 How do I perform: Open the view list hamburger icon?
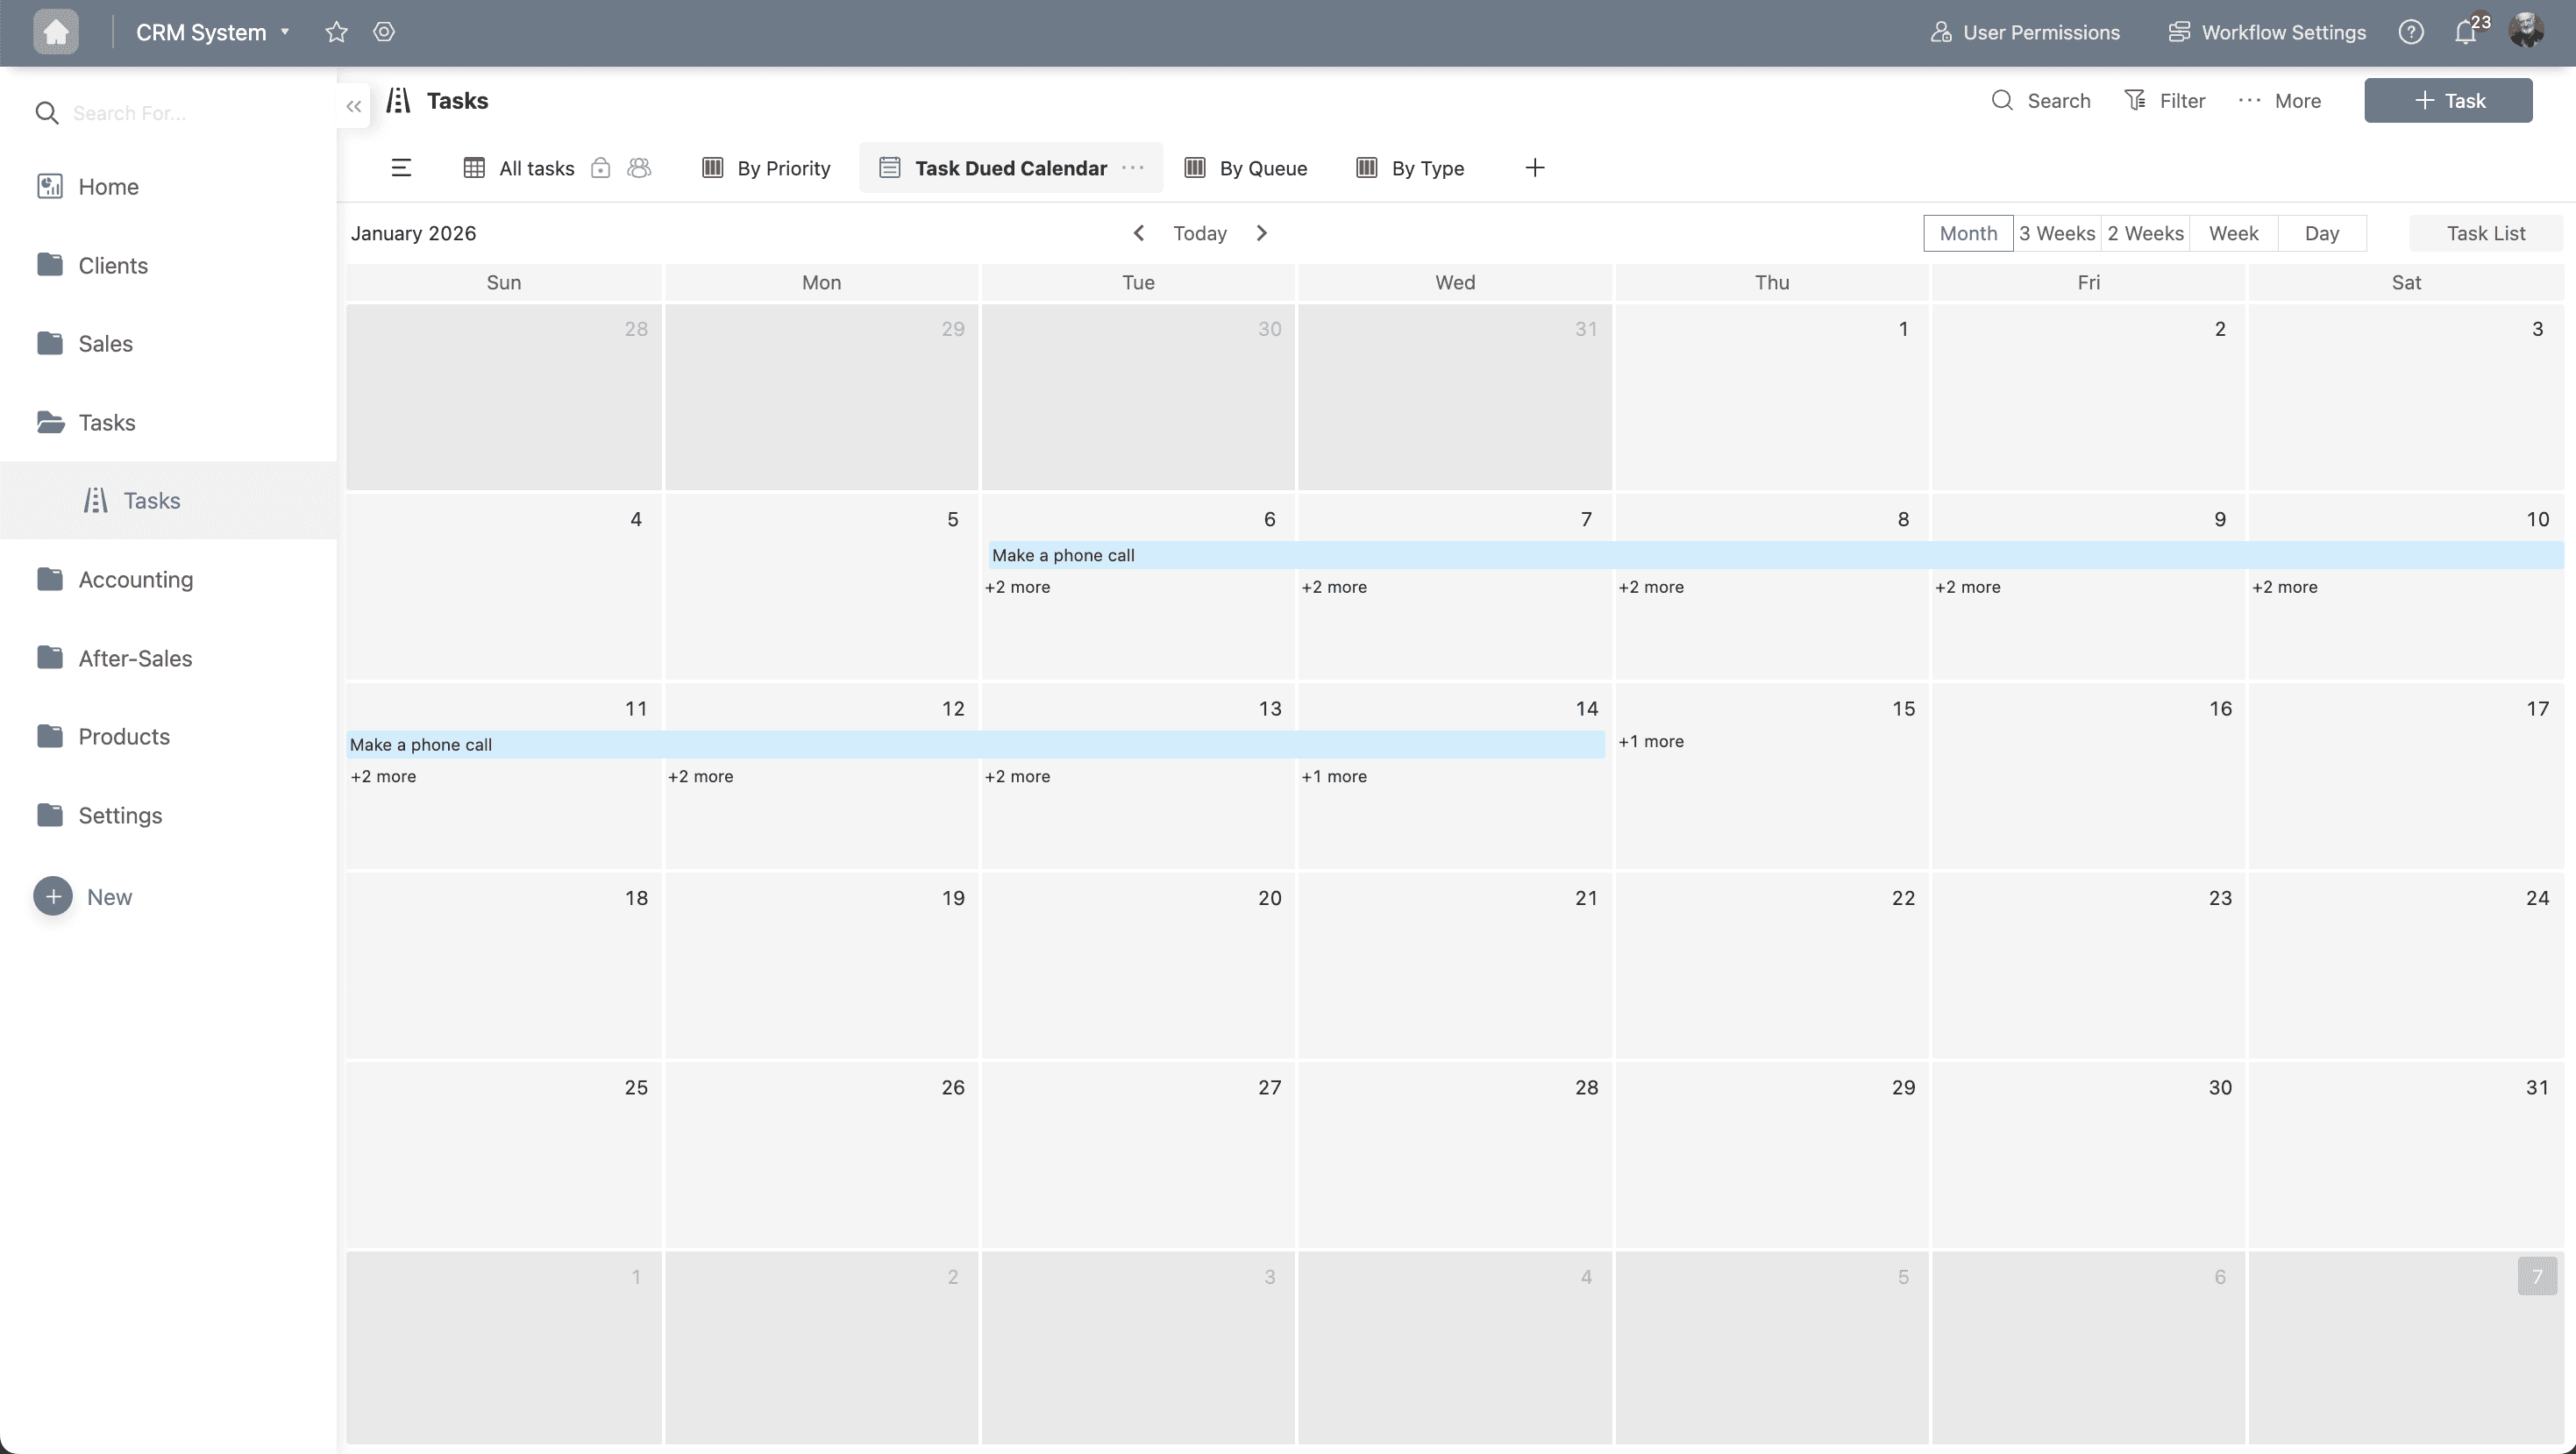coord(401,168)
